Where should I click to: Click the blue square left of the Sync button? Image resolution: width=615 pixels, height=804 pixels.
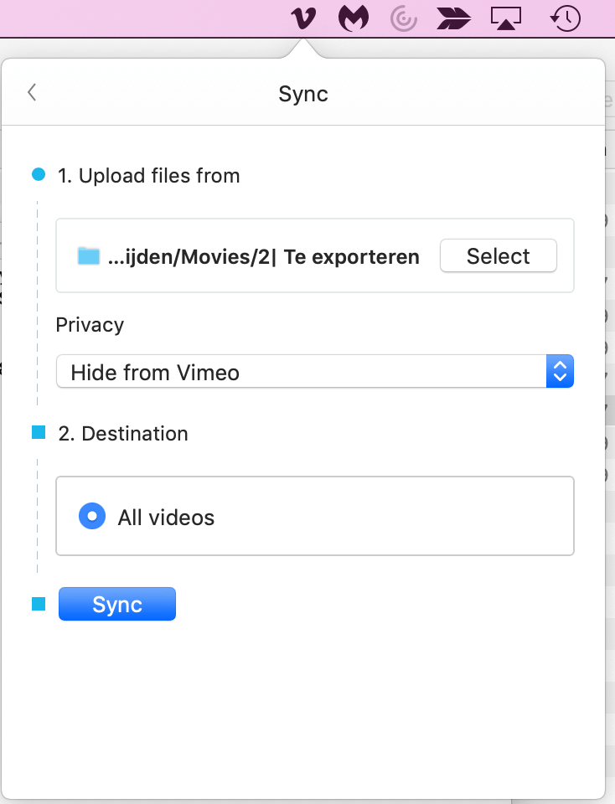[38, 604]
